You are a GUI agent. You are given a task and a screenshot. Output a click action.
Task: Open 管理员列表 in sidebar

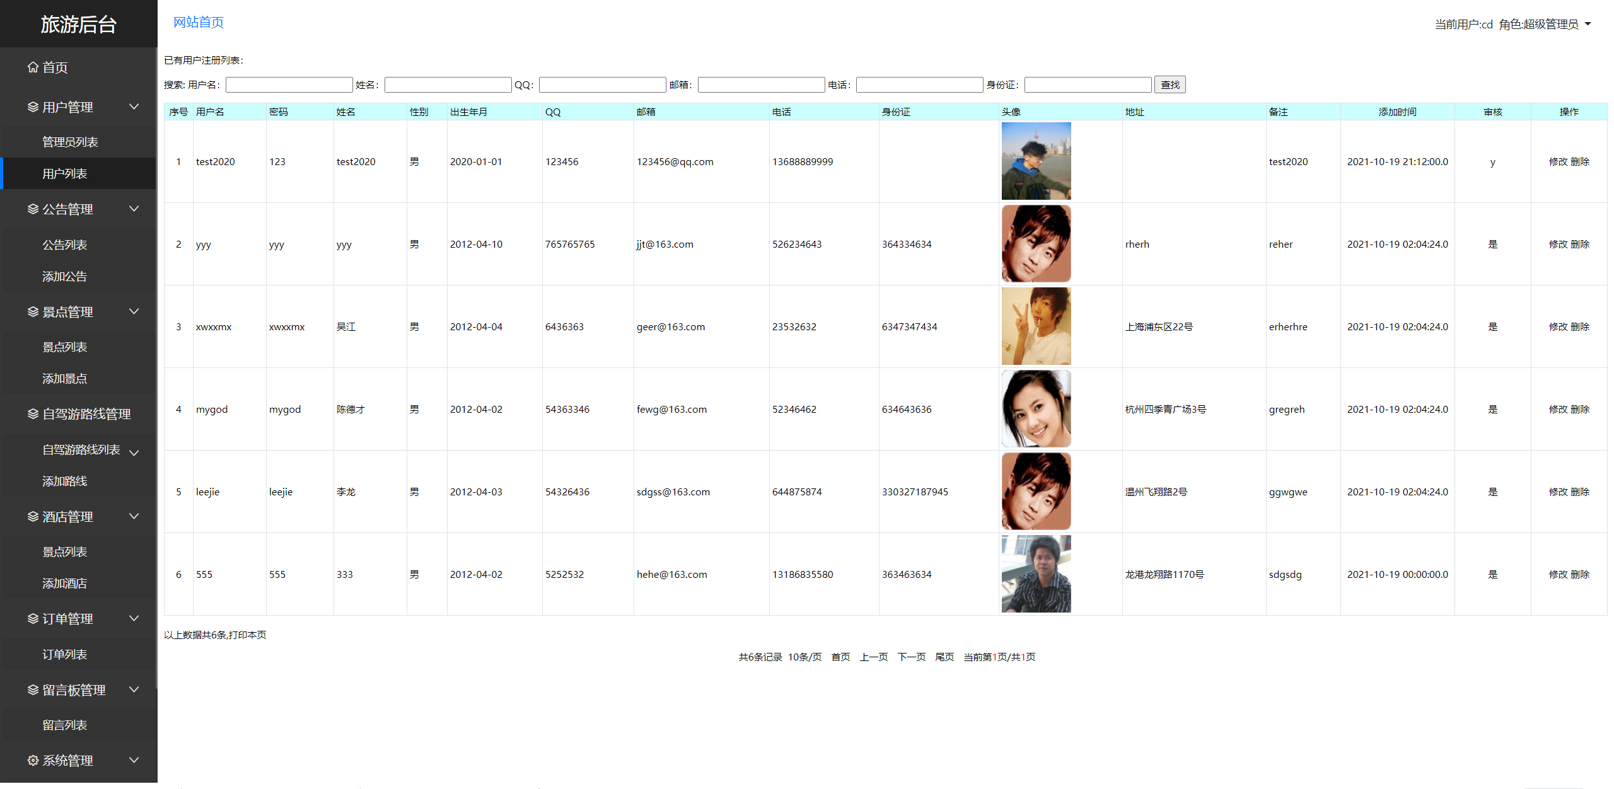[x=70, y=142]
